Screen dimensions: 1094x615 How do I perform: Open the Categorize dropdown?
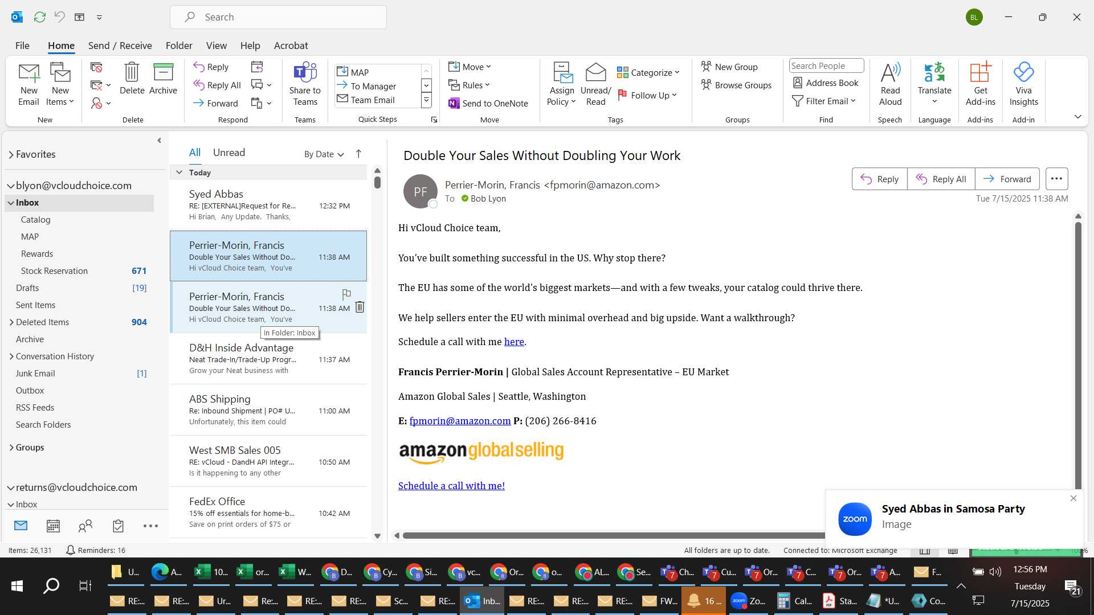[x=648, y=72]
